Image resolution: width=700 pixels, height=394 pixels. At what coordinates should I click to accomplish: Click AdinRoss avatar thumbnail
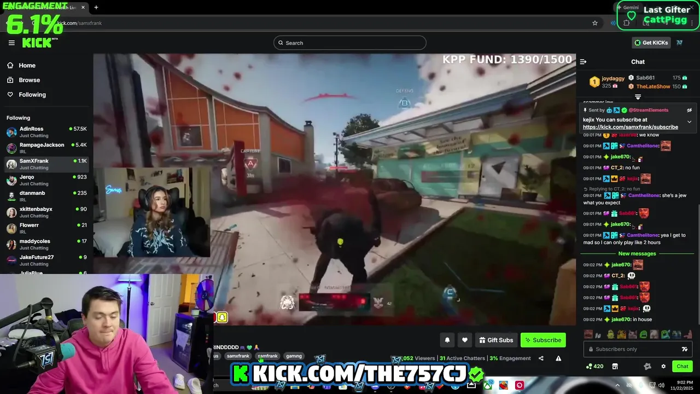pos(11,132)
